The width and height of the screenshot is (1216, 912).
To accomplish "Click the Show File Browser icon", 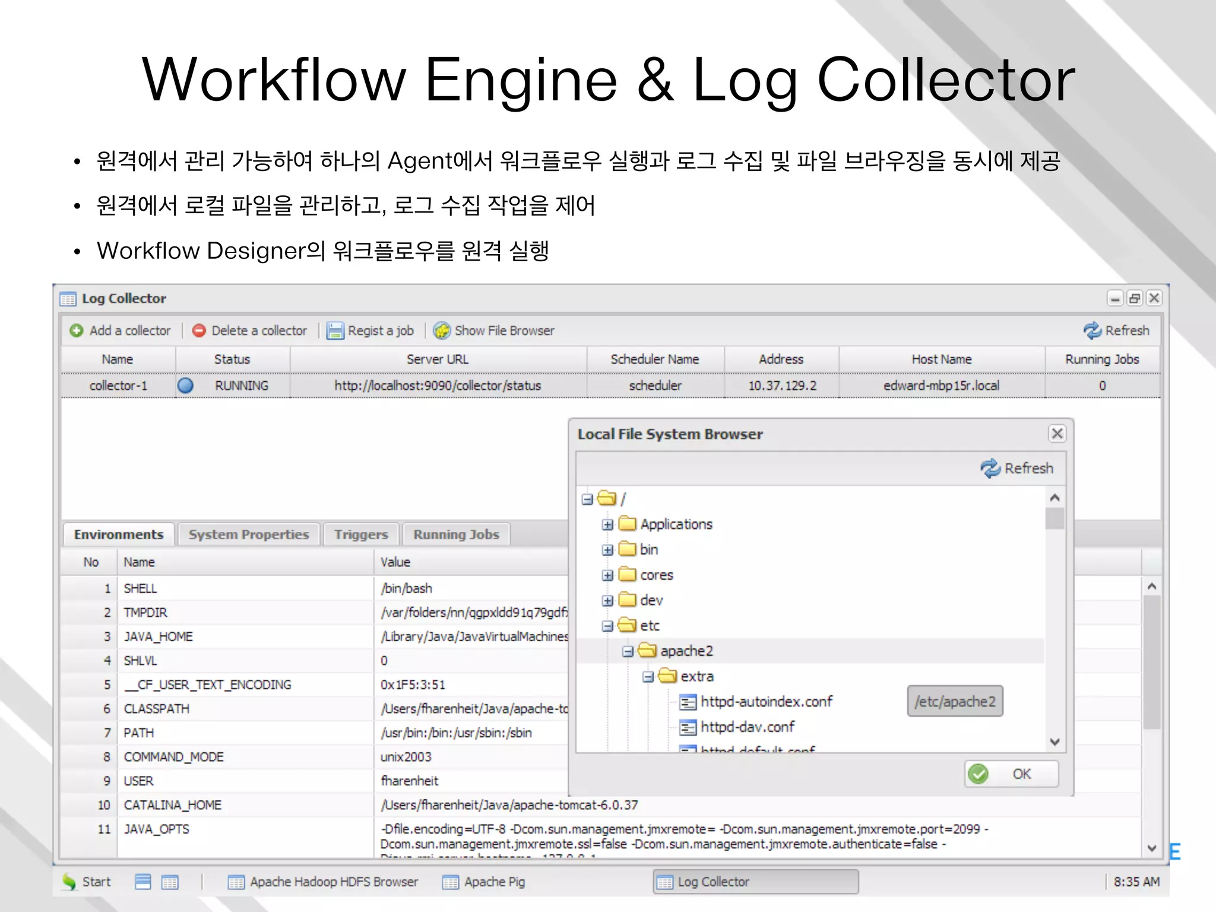I will pos(442,331).
